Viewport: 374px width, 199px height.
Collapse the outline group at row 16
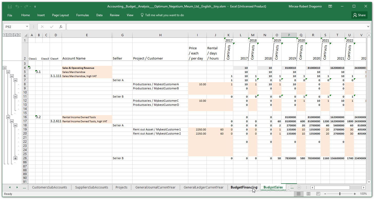point(8,117)
